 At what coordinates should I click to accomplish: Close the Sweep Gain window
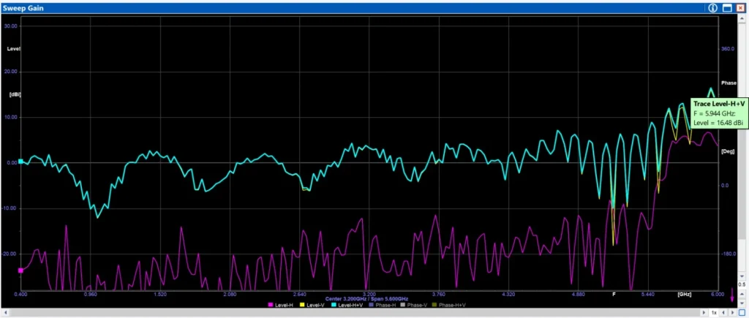742,8
